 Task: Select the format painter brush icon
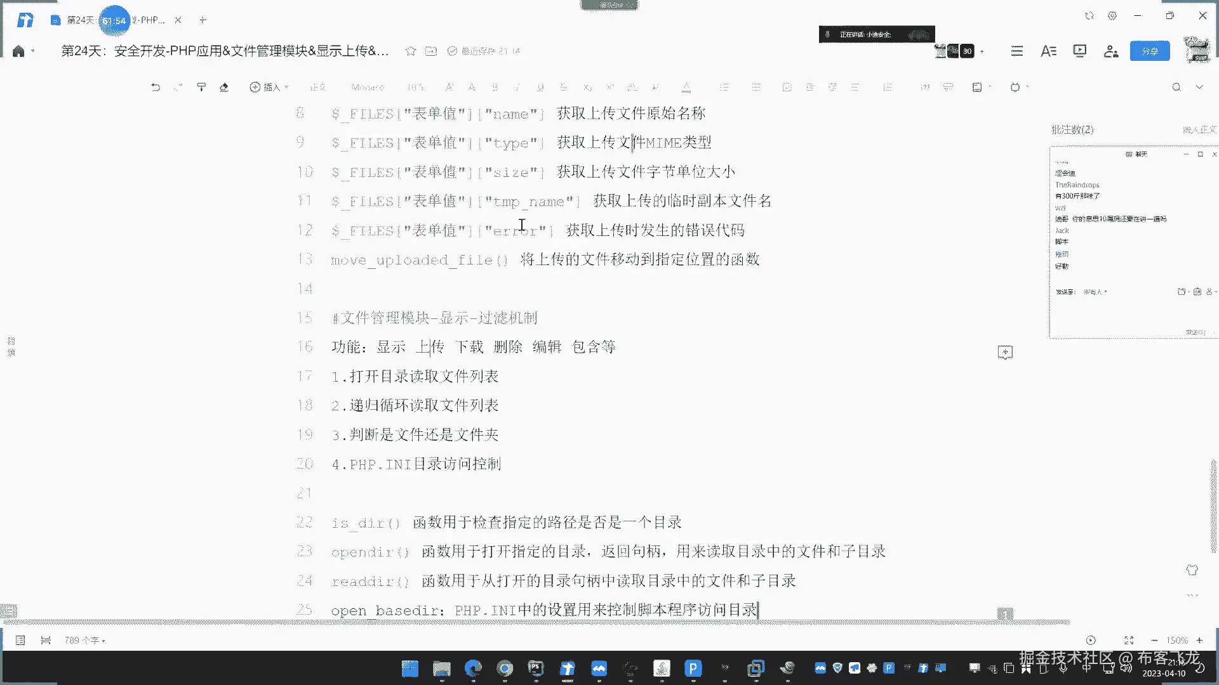201,87
